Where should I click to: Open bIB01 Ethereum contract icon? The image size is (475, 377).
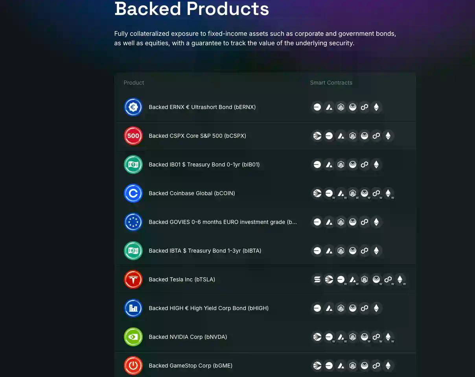pos(376,164)
